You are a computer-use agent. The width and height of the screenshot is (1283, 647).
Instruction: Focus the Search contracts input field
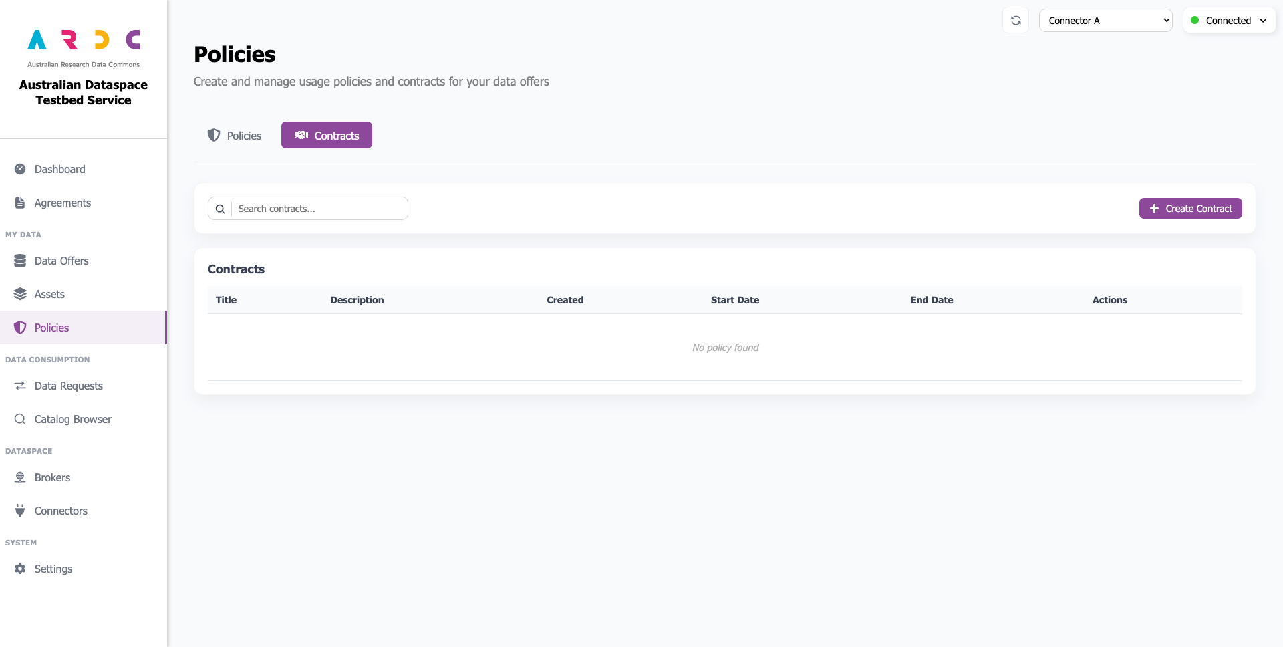pos(319,209)
